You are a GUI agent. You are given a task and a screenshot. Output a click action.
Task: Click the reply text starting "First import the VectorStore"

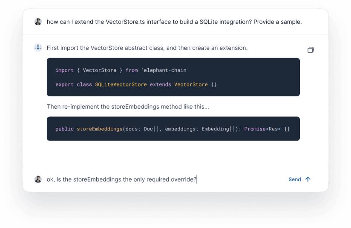pyautogui.click(x=147, y=48)
